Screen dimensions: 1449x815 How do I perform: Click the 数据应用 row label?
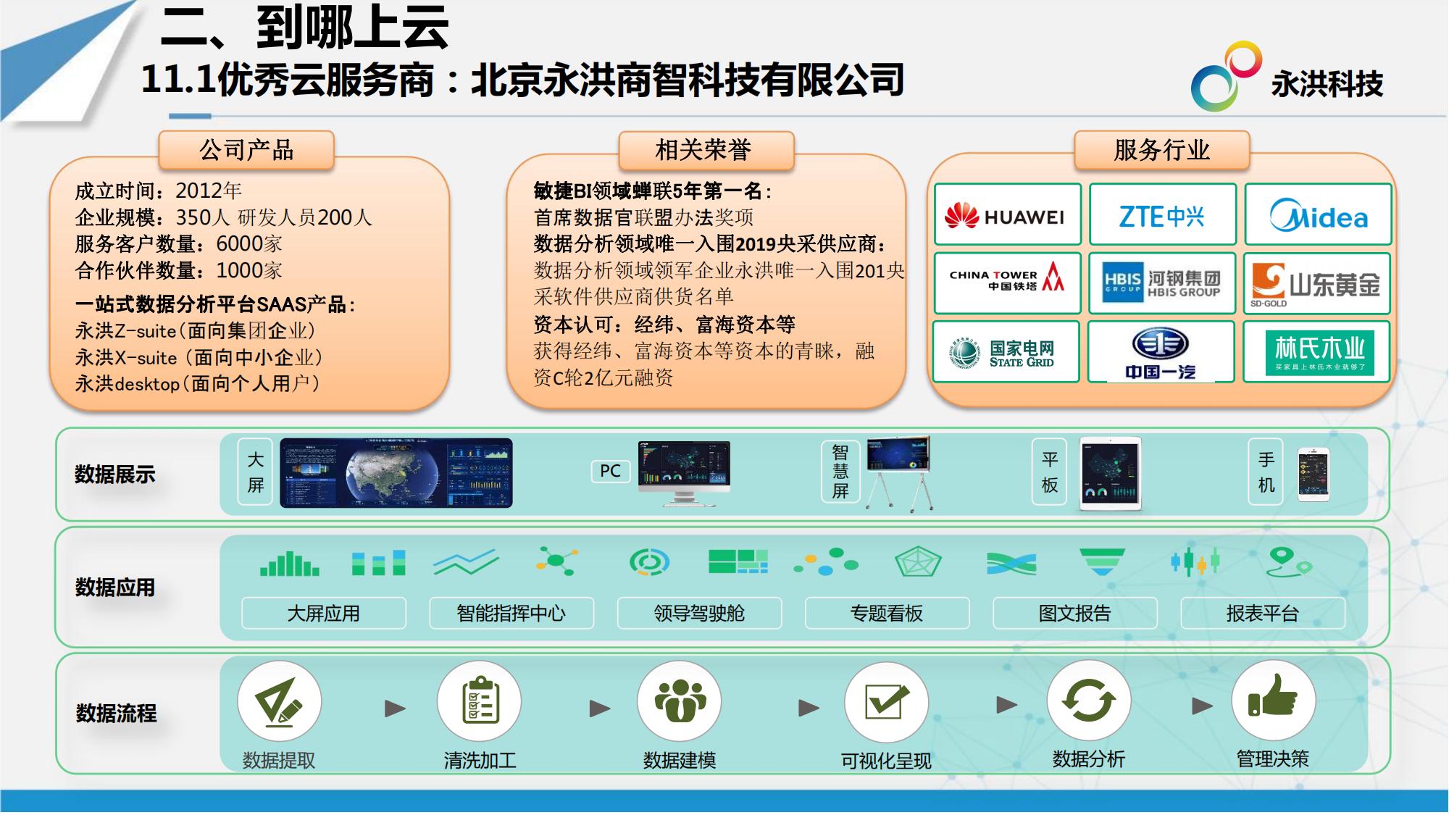pos(115,587)
